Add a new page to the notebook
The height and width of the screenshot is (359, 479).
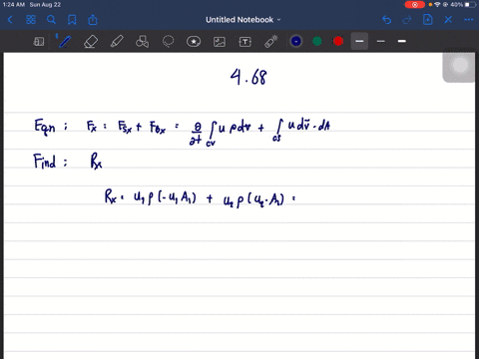428,20
